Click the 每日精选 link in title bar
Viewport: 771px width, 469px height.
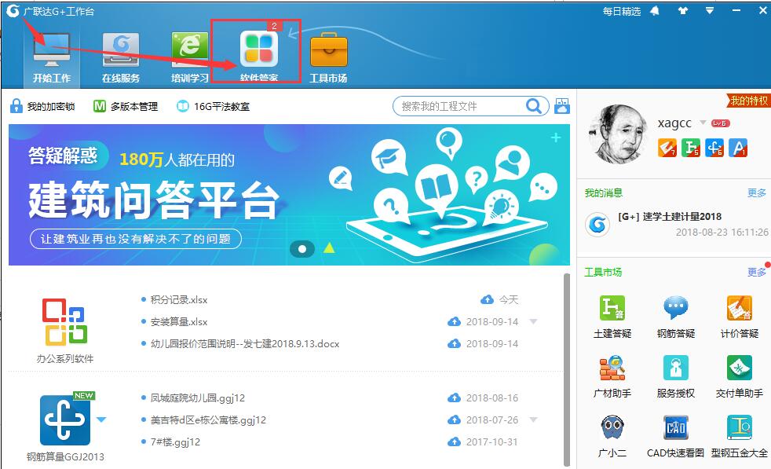tap(622, 11)
